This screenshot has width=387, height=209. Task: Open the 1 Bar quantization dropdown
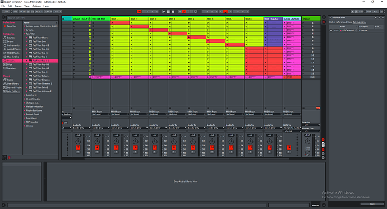[57, 12]
